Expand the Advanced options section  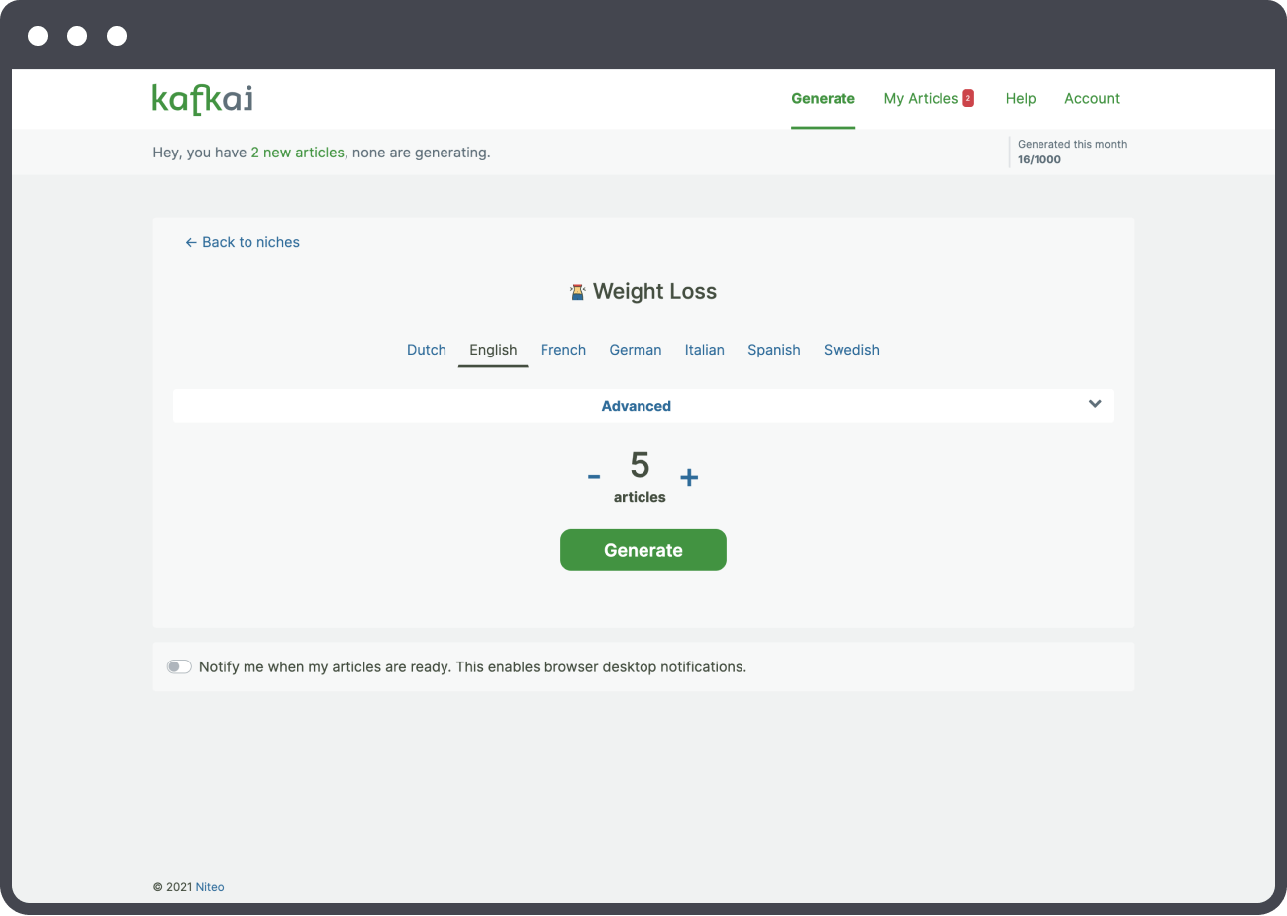(x=636, y=406)
